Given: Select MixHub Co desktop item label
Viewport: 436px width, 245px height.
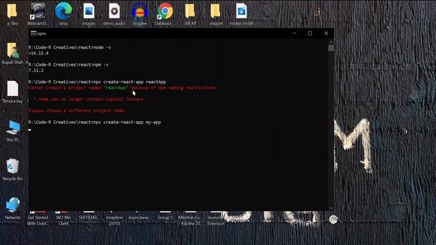Looking at the screenshot, I should click(190, 220).
